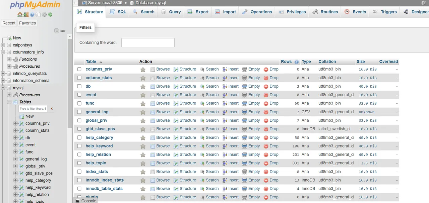Click red X to clear tables filter
This screenshot has width=429, height=203.
52,109
